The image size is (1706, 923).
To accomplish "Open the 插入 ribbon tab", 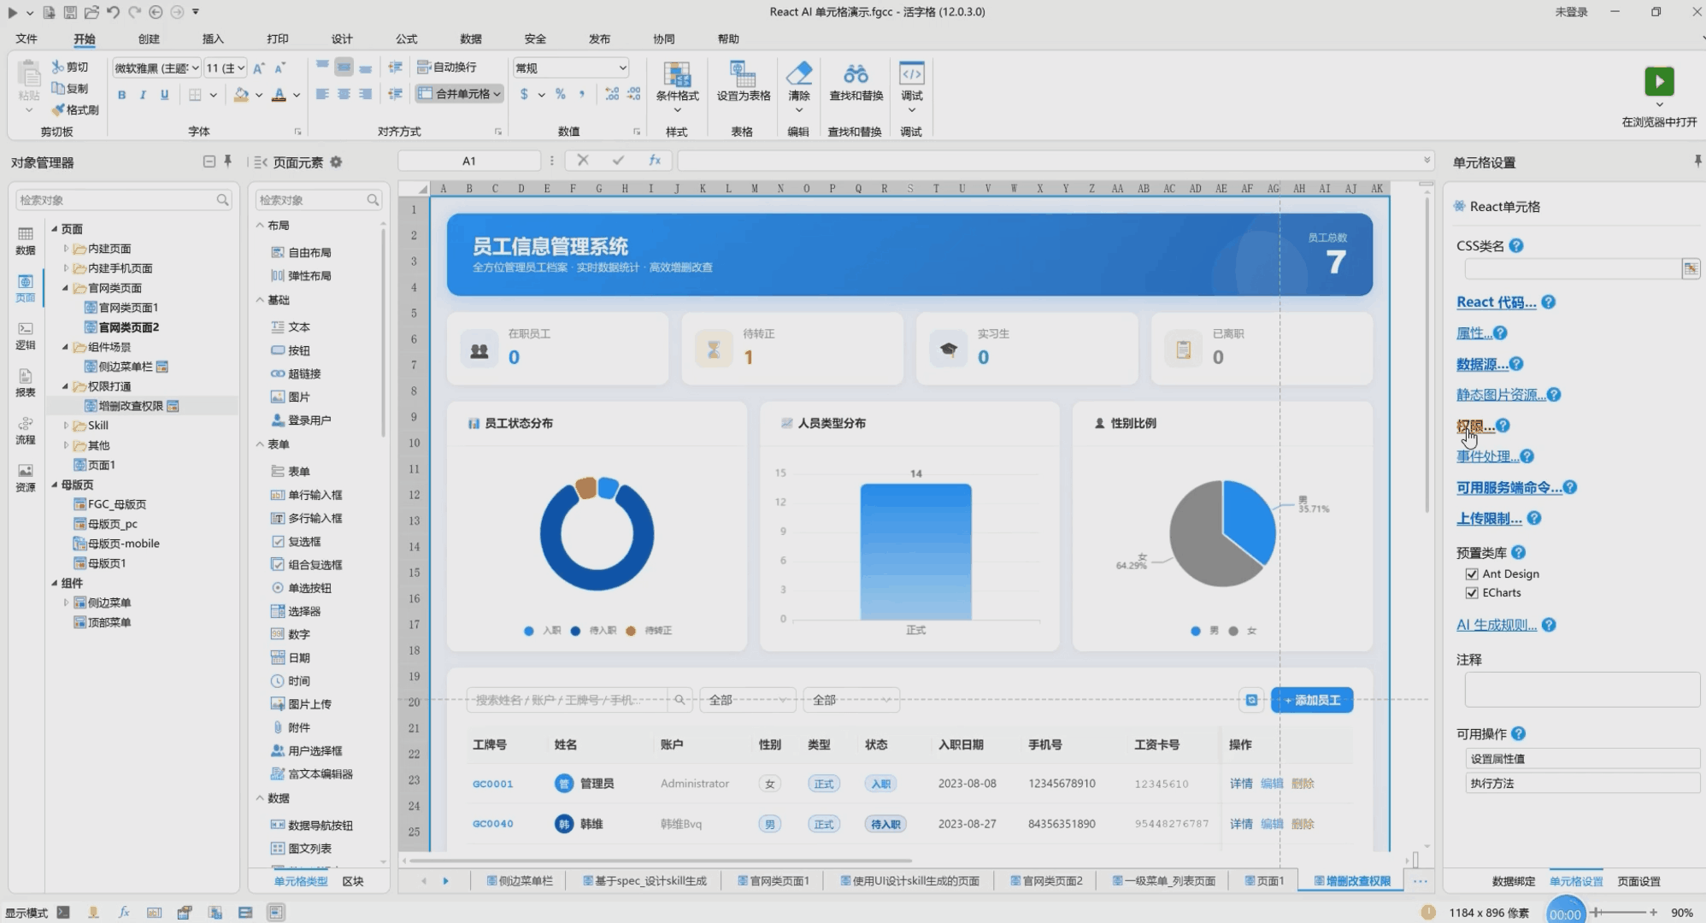I will [x=213, y=38].
